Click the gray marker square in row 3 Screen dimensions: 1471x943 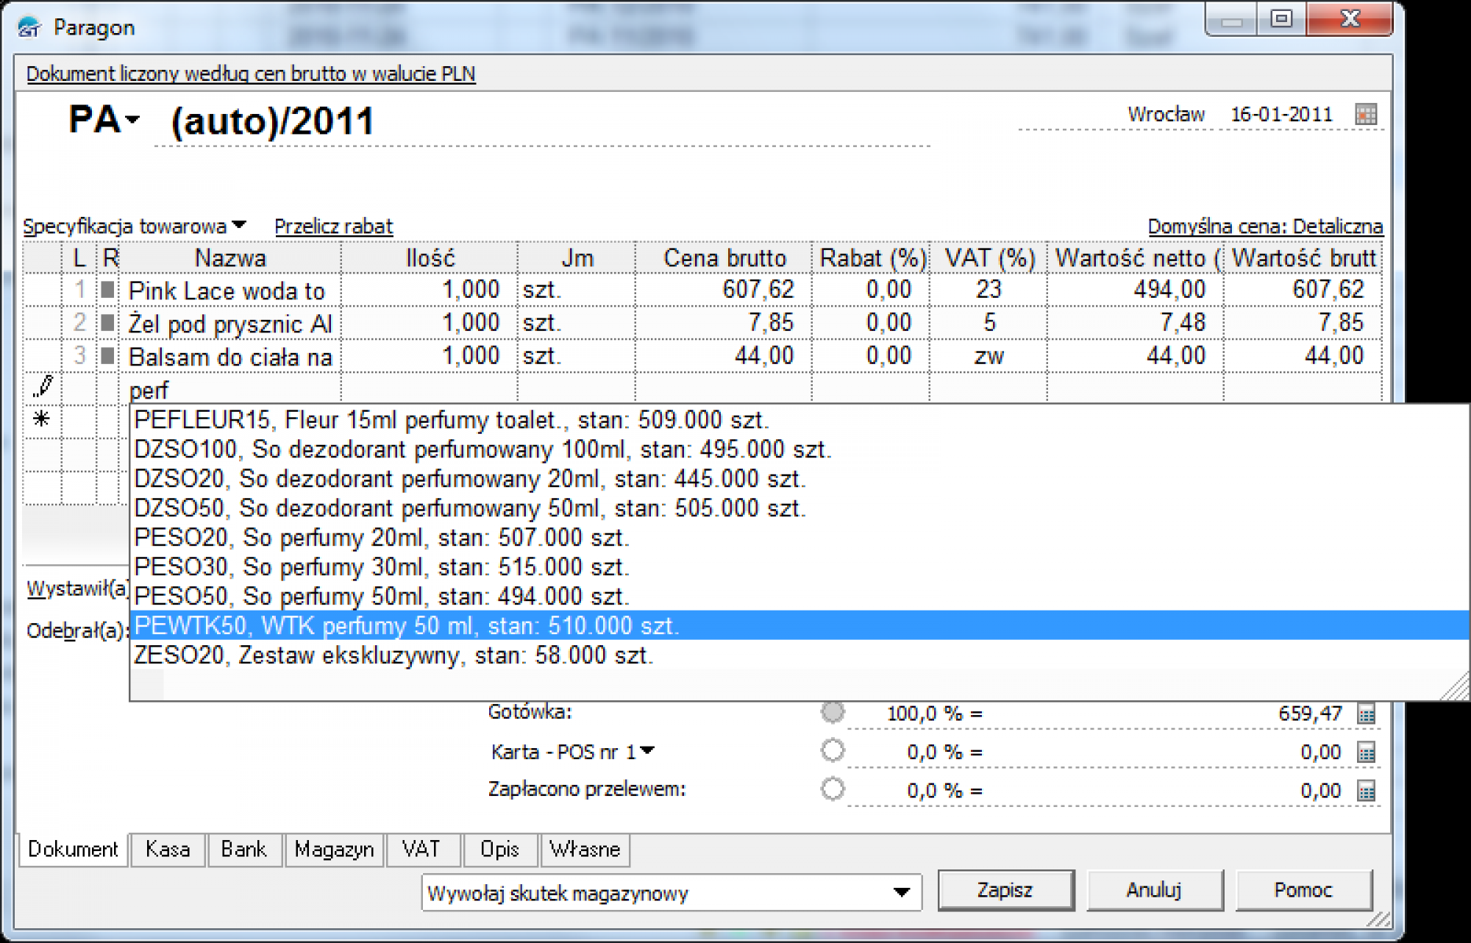click(108, 356)
